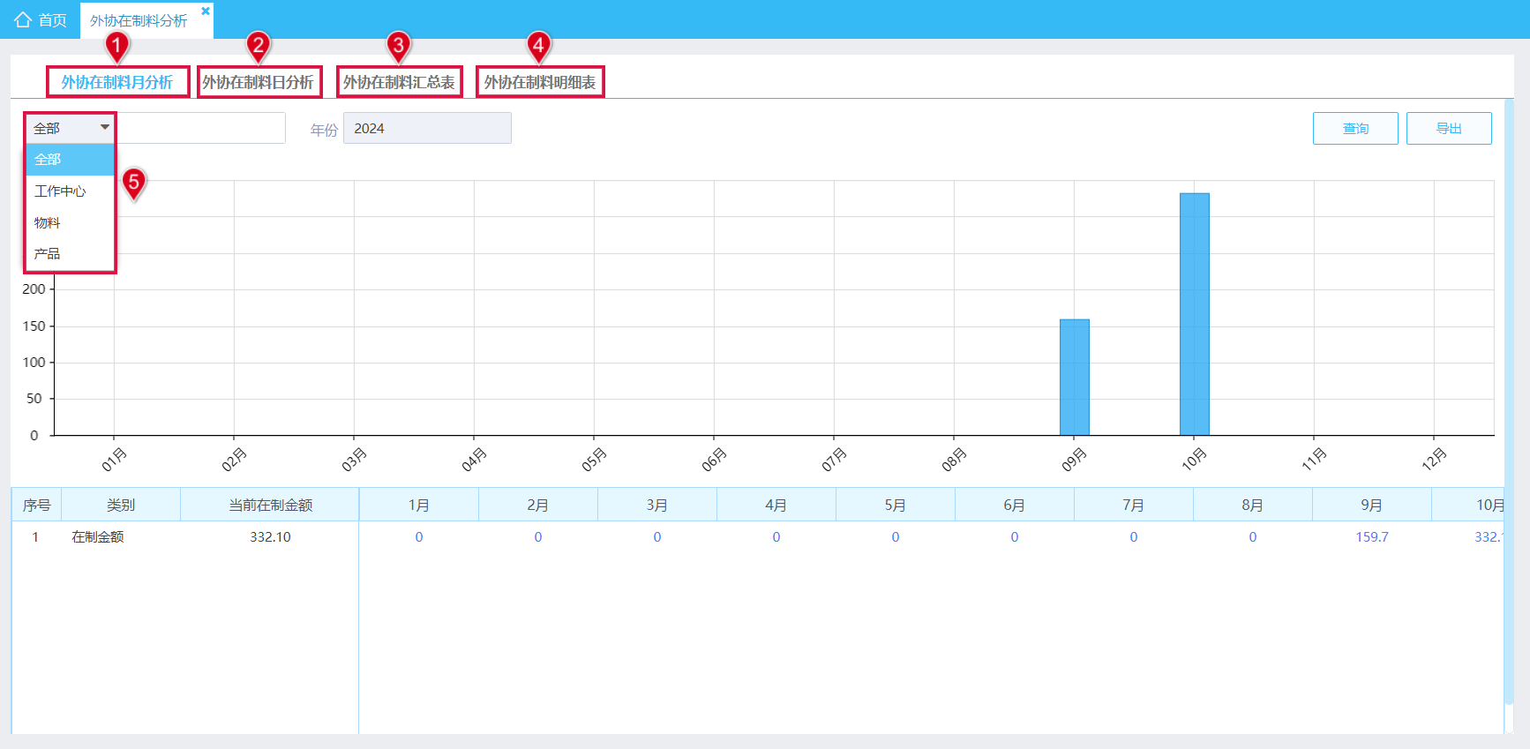1530x749 pixels.
Task: Open the 0 value under 6月
Action: pos(1015,536)
